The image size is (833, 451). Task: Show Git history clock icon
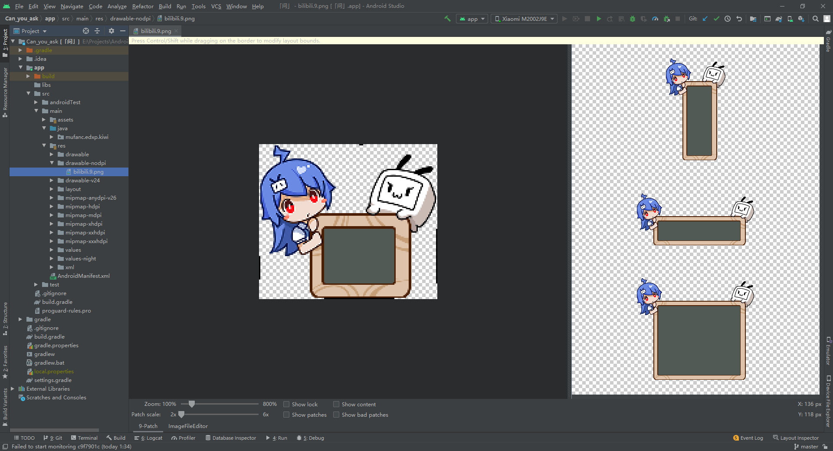(728, 19)
